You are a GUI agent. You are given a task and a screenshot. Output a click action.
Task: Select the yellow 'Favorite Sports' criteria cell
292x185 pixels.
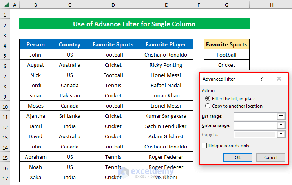tap(226, 44)
